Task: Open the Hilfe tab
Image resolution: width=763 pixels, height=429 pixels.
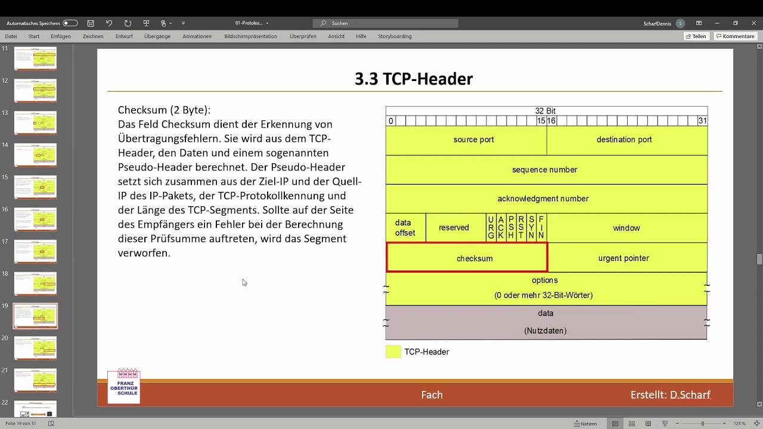Action: point(361,36)
